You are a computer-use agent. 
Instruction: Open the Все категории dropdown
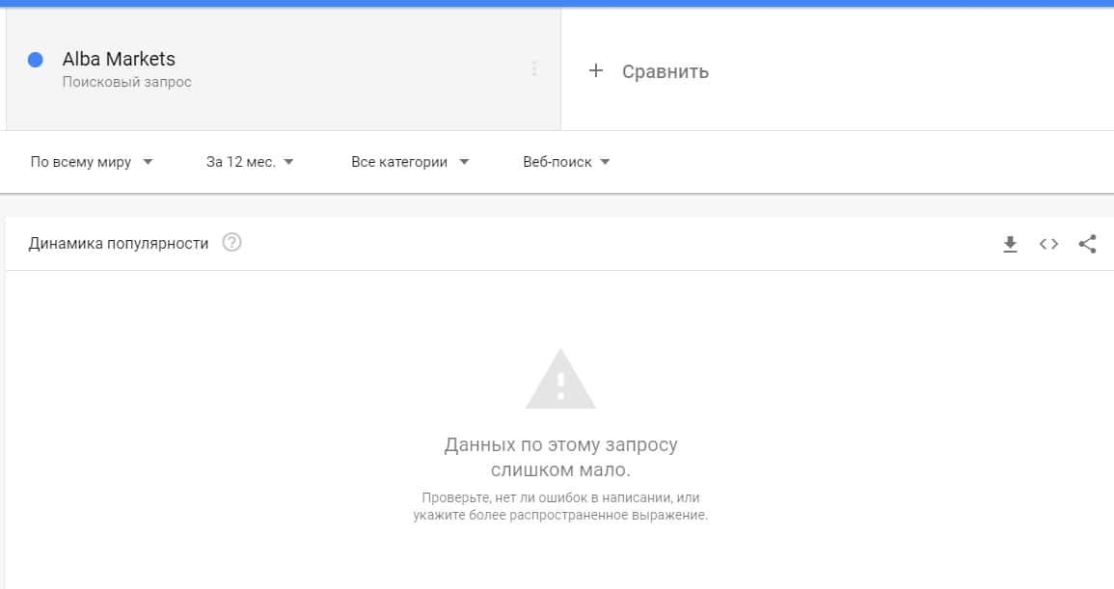[x=410, y=162]
